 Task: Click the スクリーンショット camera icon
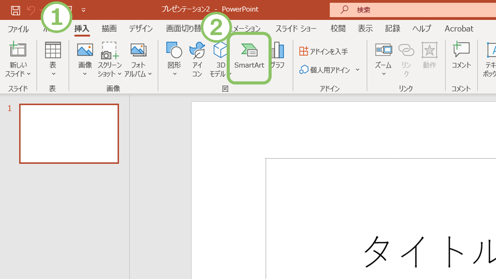(x=110, y=50)
